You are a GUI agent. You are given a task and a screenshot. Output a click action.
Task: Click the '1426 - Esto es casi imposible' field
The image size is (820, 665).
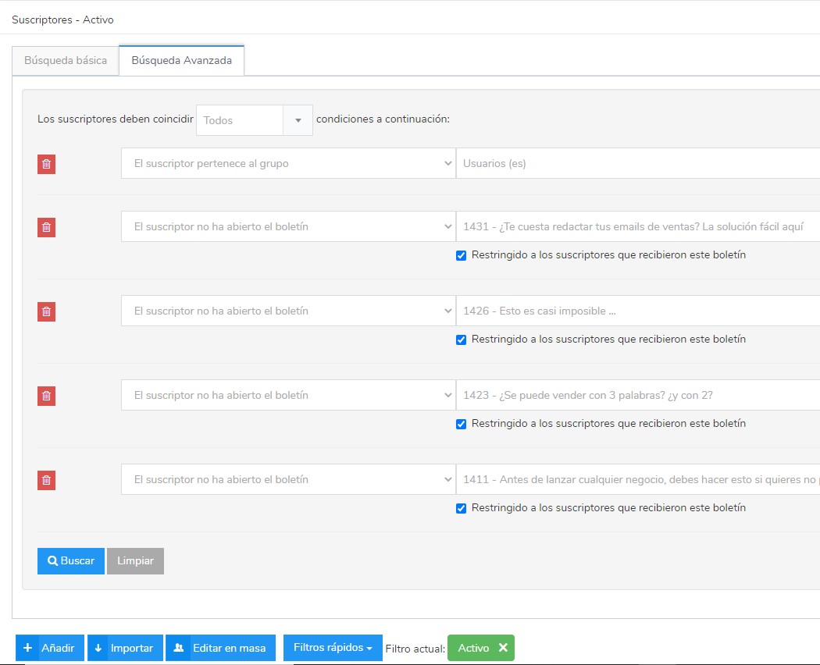click(638, 311)
